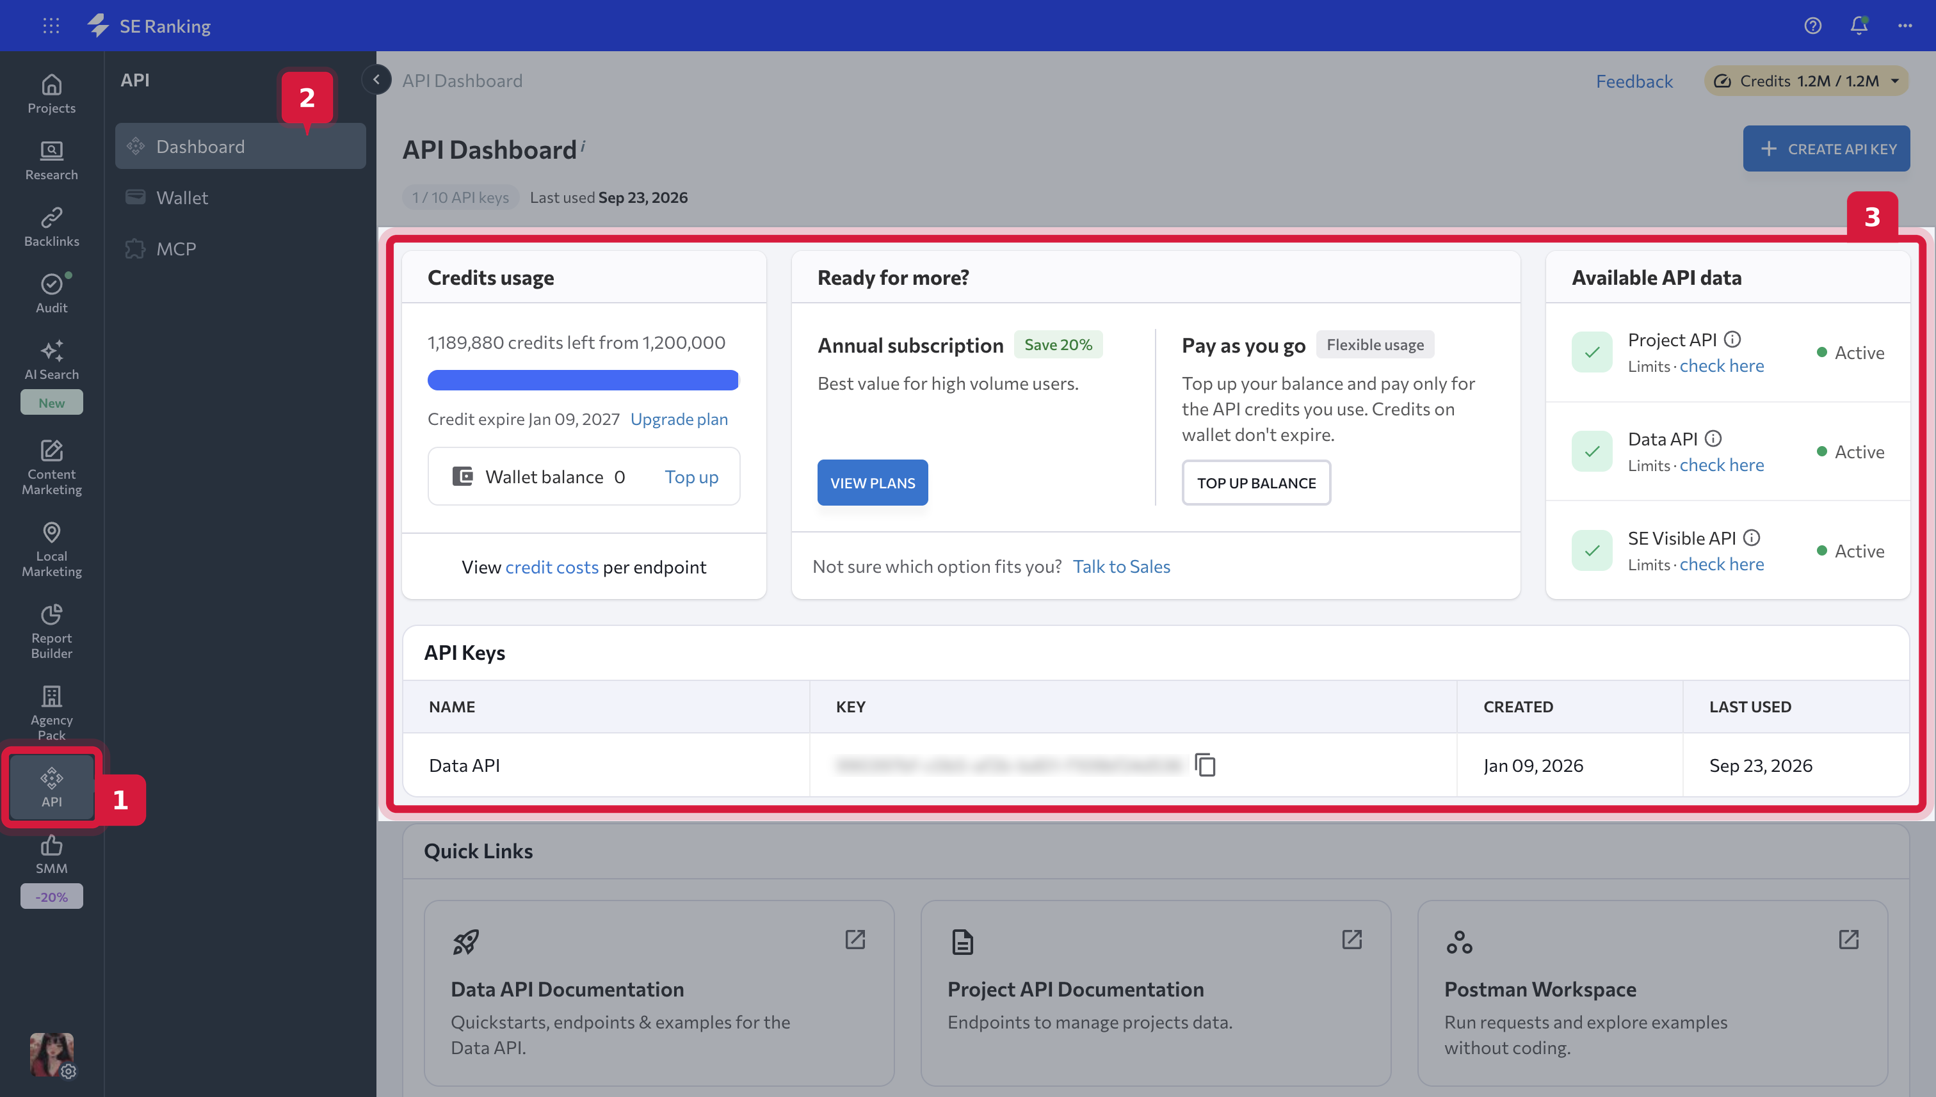1936x1097 pixels.
Task: Open external link on Data API Documentation card
Action: pyautogui.click(x=855, y=940)
